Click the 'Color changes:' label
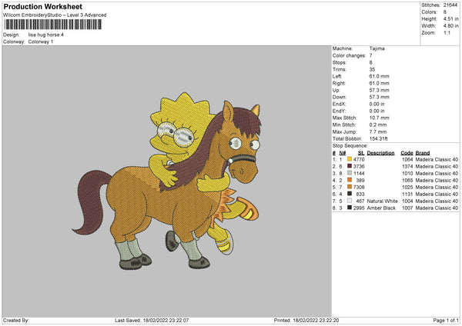Image resolution: width=462 pixels, height=326 pixels. [x=349, y=55]
